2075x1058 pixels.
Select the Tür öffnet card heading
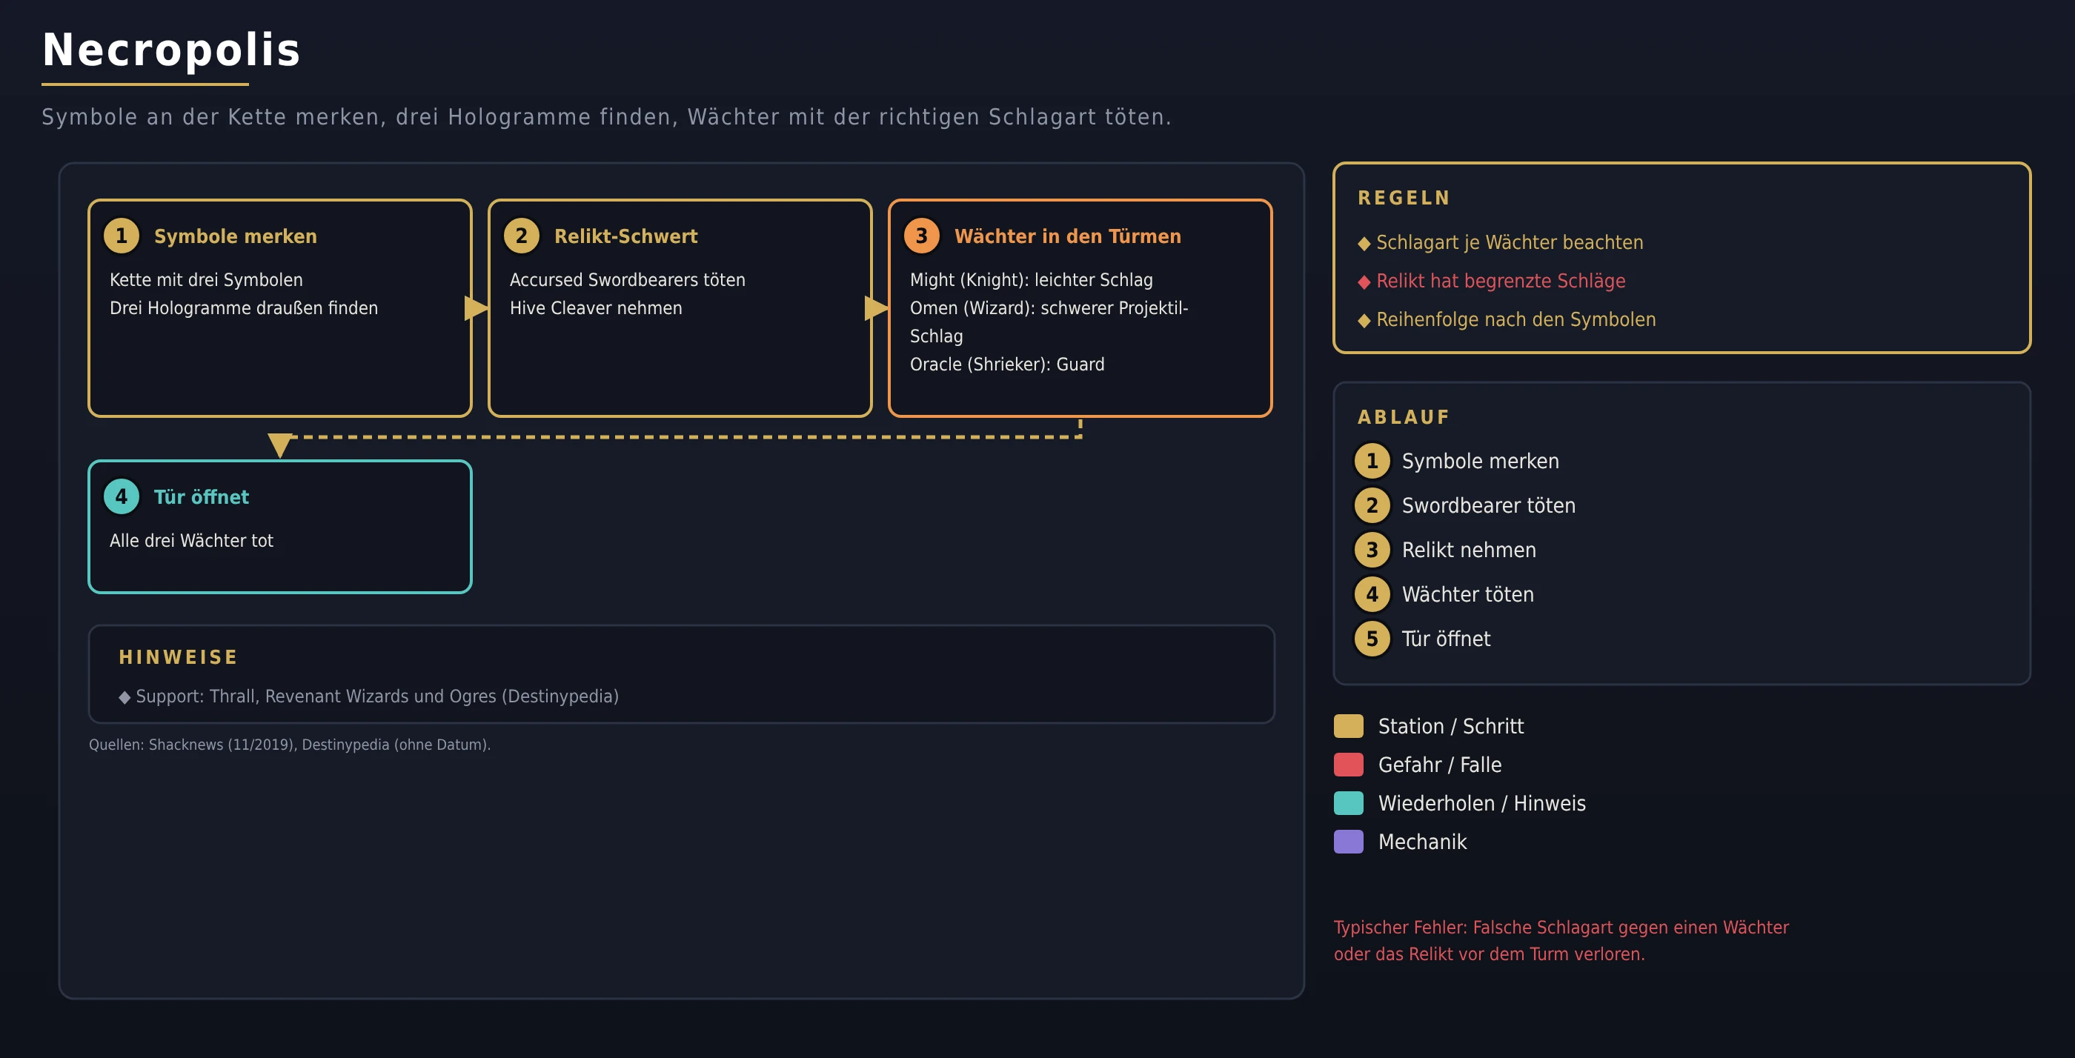click(x=202, y=497)
